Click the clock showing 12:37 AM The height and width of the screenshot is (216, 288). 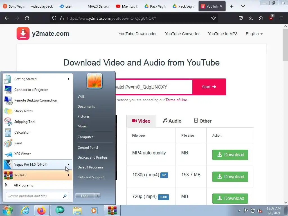273,208
